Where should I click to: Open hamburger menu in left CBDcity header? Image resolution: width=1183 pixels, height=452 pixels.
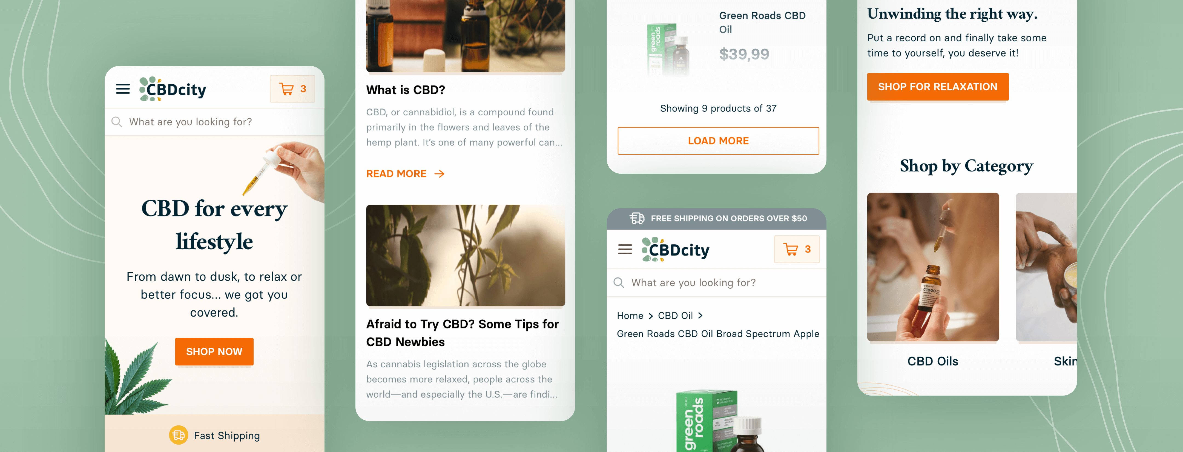coord(123,89)
